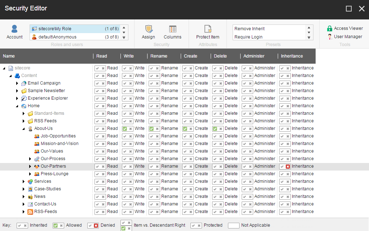This screenshot has height=231, width=369.
Task: Click the Email Campaign item icon
Action: click(x=24, y=83)
